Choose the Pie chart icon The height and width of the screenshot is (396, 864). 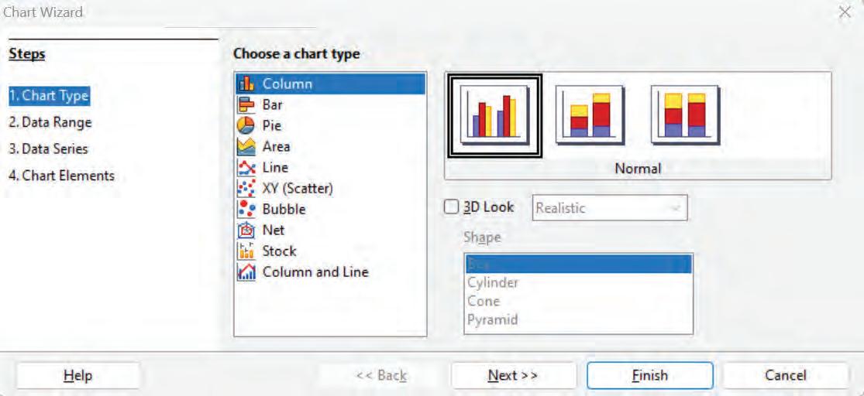coord(246,125)
